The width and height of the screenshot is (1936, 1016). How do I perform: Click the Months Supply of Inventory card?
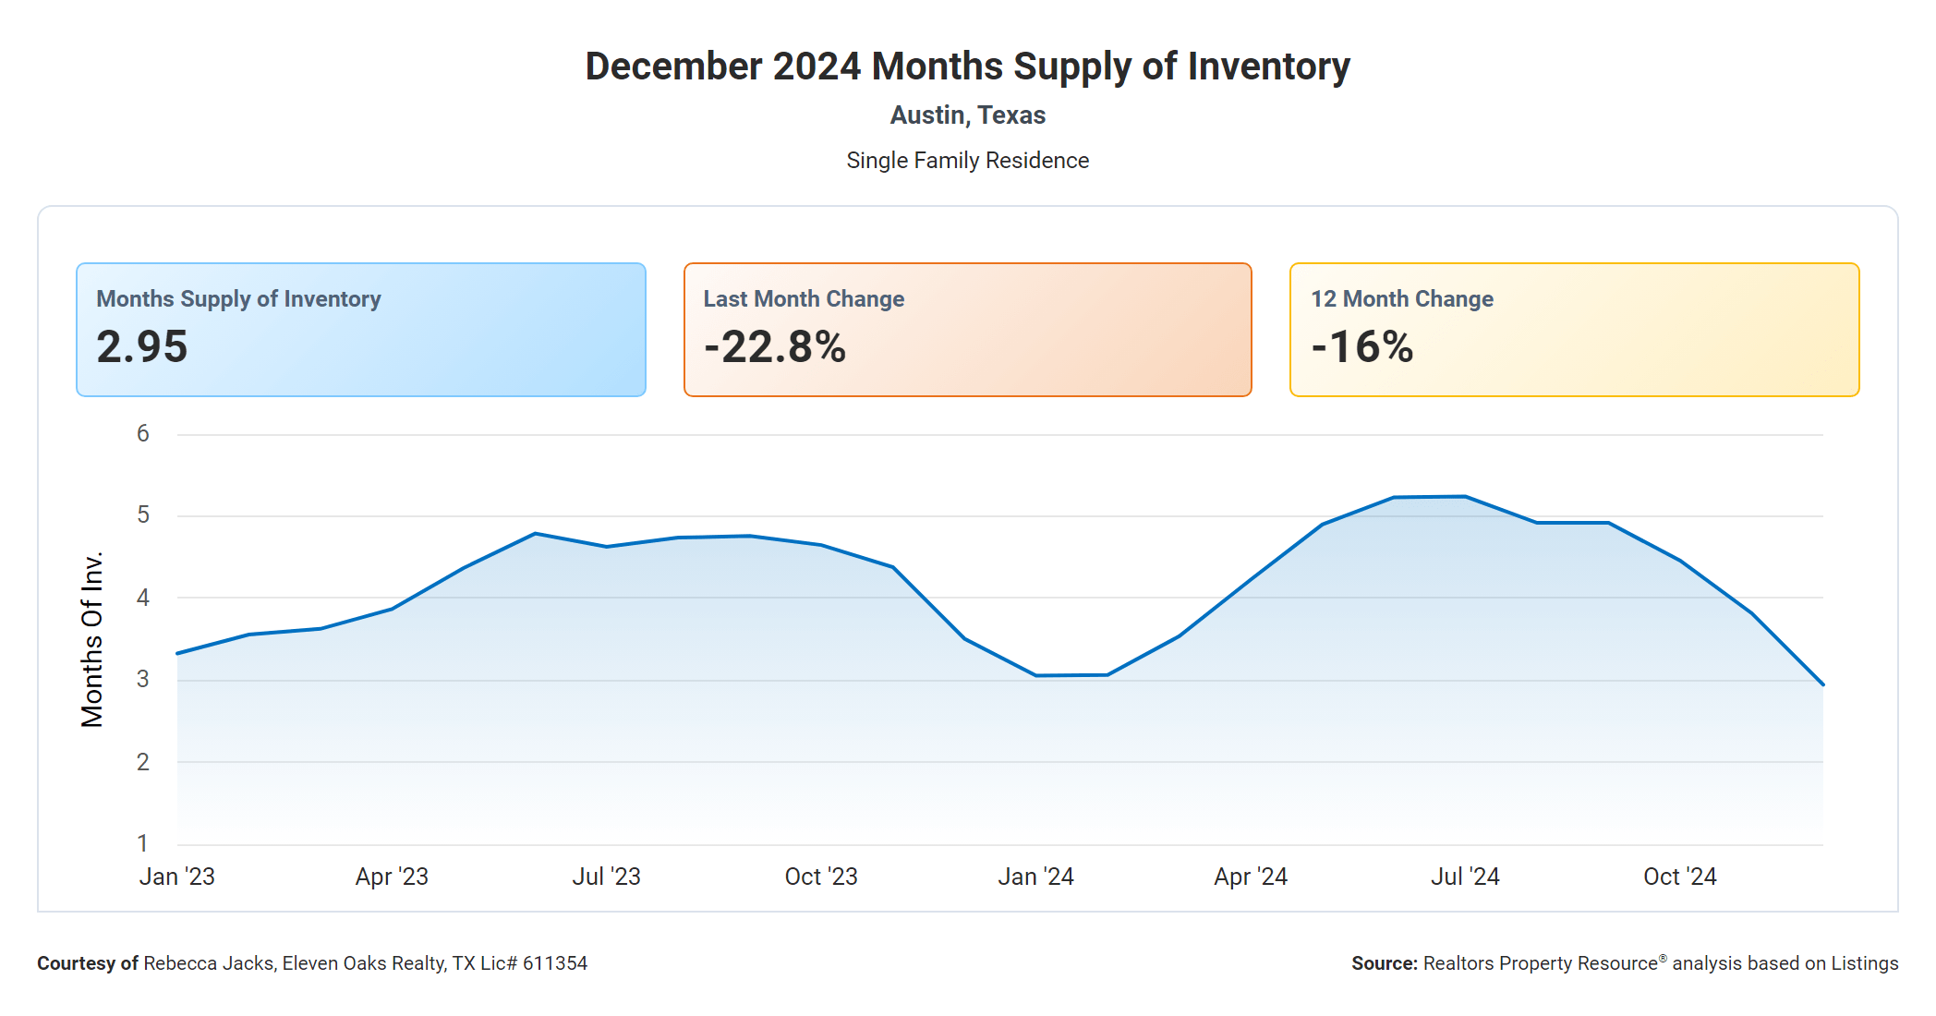click(360, 330)
